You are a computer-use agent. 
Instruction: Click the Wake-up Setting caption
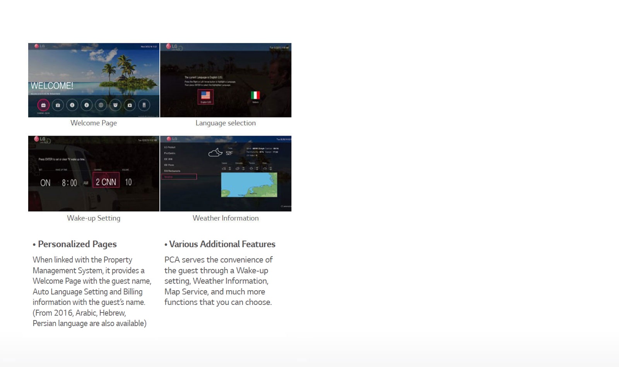pyautogui.click(x=94, y=218)
